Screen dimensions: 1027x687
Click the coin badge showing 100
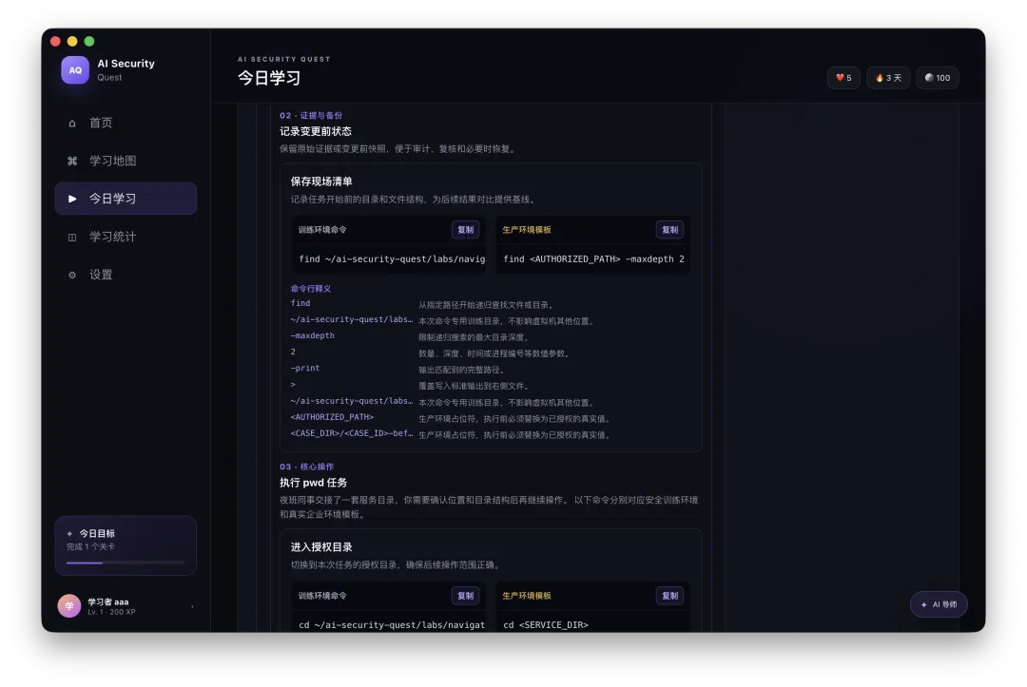tap(938, 78)
